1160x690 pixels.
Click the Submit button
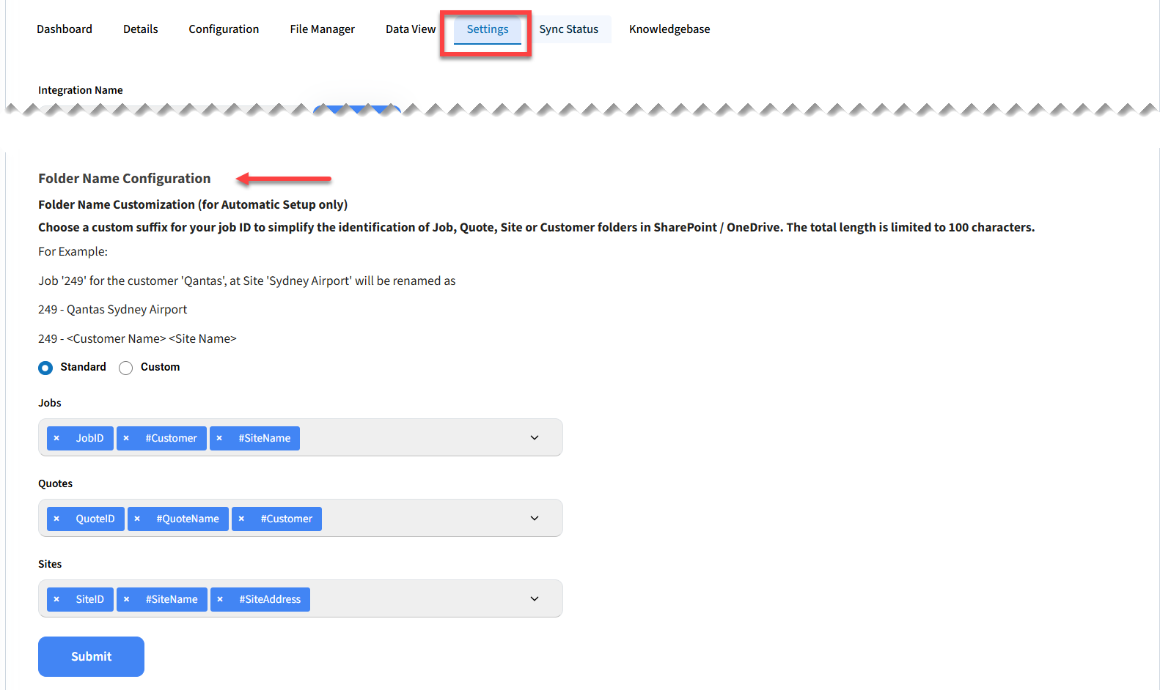coord(91,656)
